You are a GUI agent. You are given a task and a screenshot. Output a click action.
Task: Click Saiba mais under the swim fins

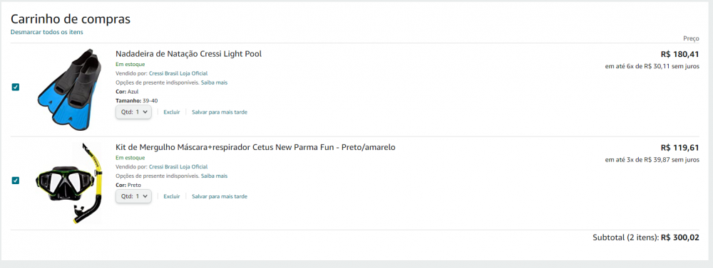click(x=214, y=82)
